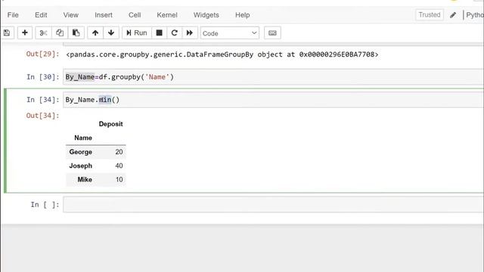
Task: Run the current cell
Action: [137, 32]
